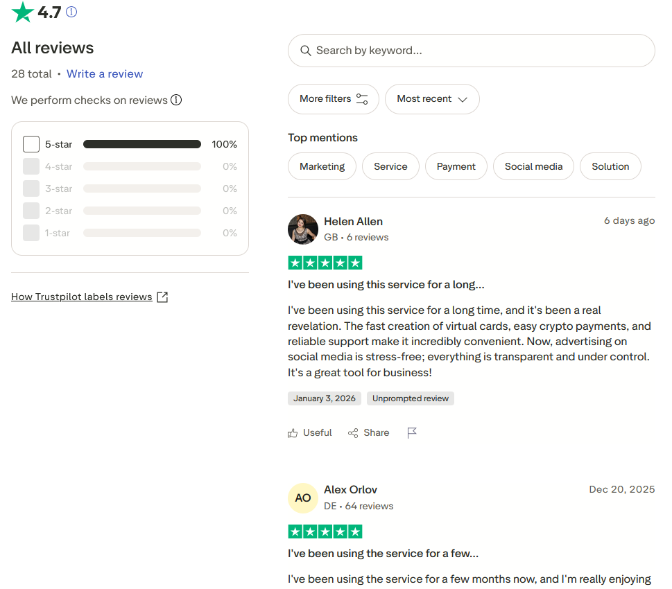Click the Share icon under Helen Allen's review

354,433
